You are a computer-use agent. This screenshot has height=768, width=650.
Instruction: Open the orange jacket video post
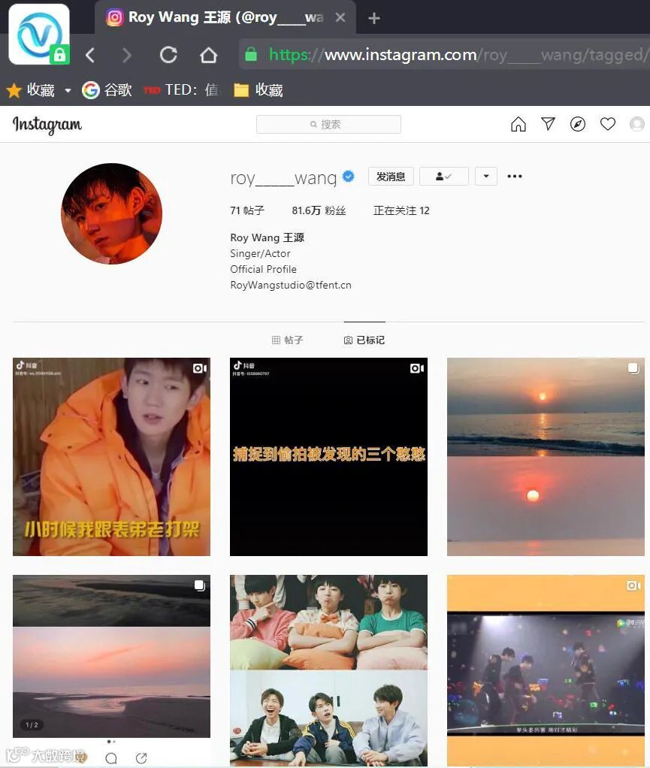coord(112,456)
